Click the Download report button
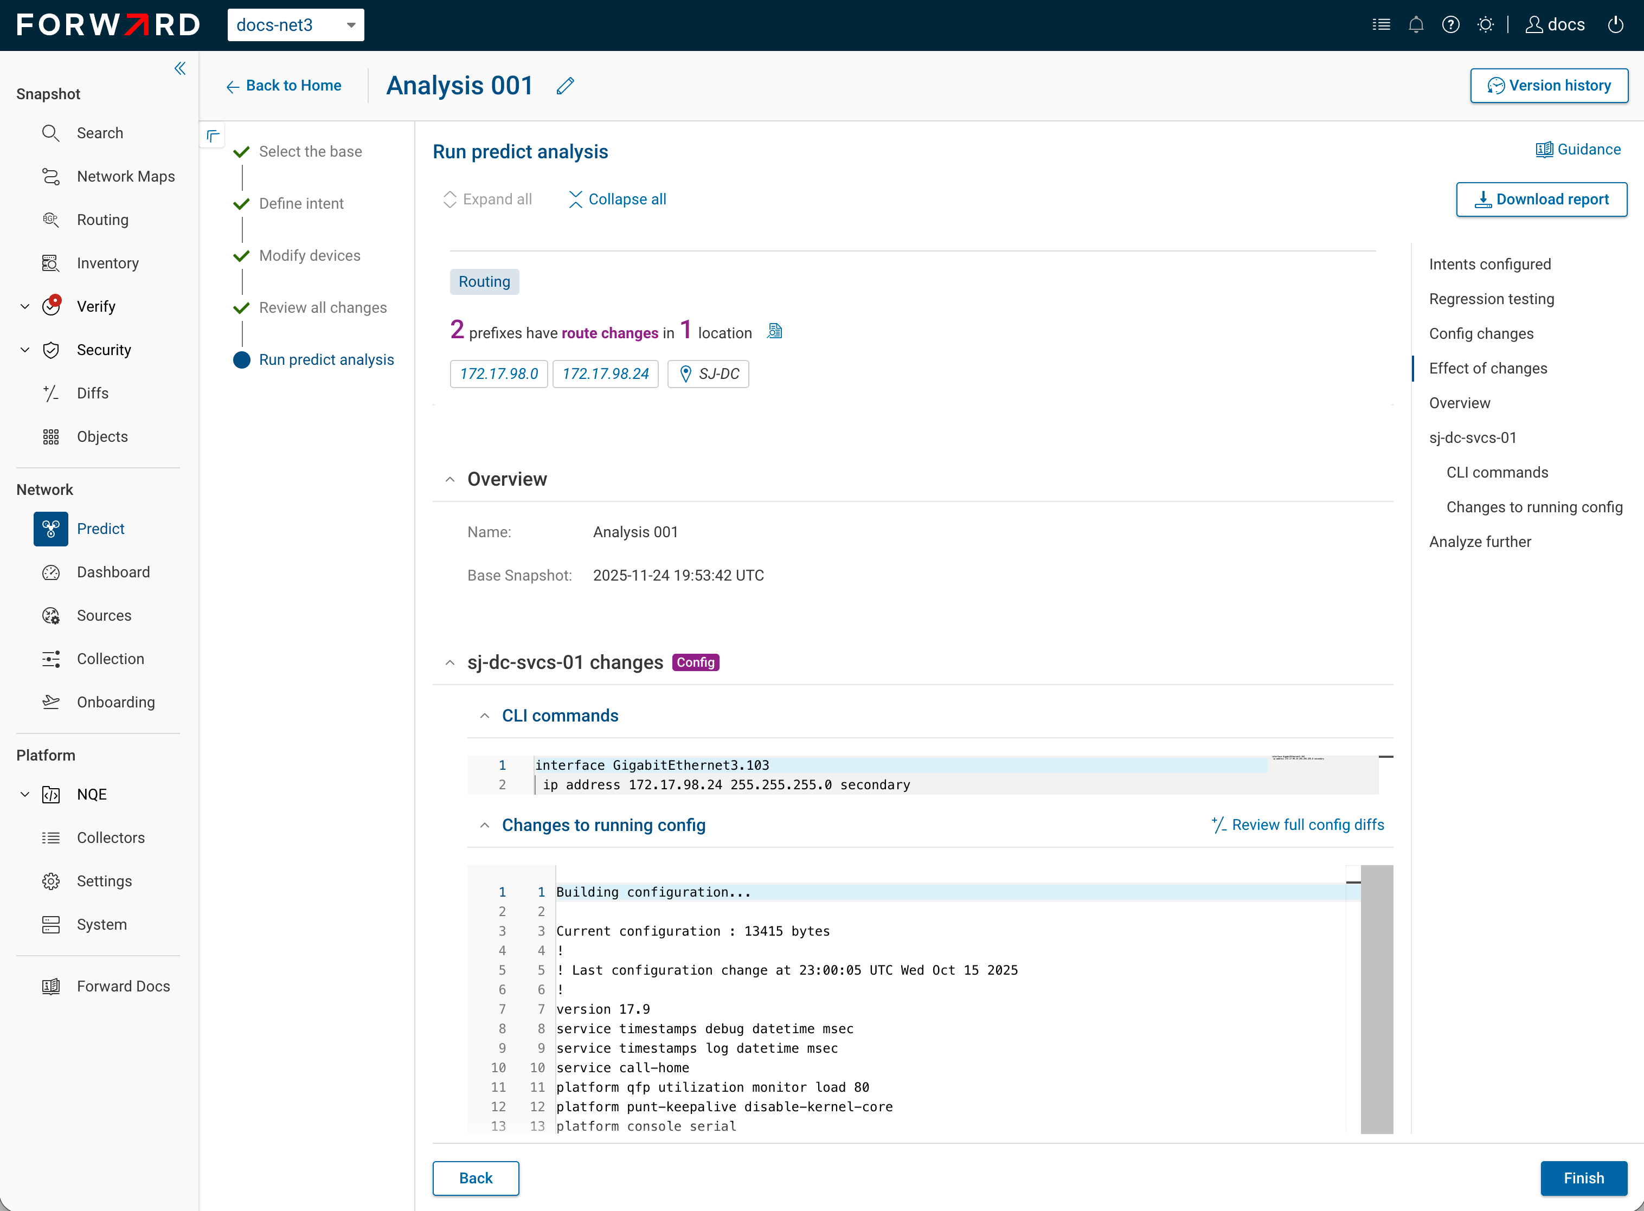The height and width of the screenshot is (1211, 1644). [x=1542, y=199]
